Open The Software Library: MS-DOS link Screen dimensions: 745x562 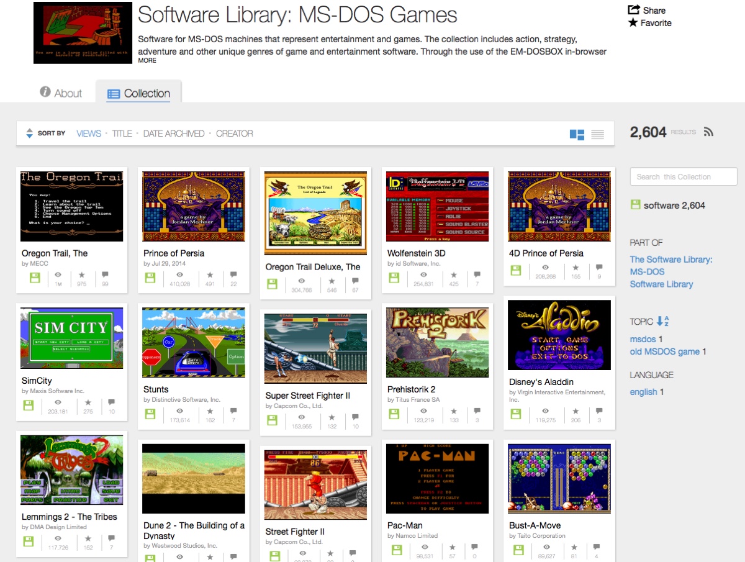[x=671, y=265]
